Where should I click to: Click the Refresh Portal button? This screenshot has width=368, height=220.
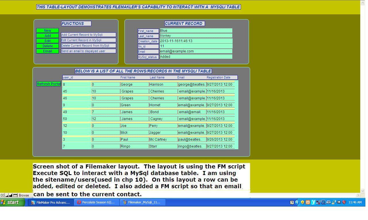pyautogui.click(x=49, y=84)
